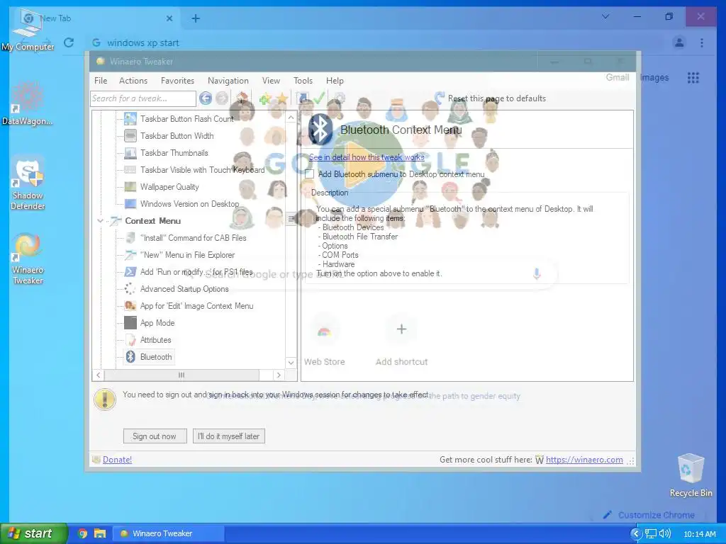Click the voice search microphone in Chrome
The height and width of the screenshot is (544, 726).
[537, 274]
